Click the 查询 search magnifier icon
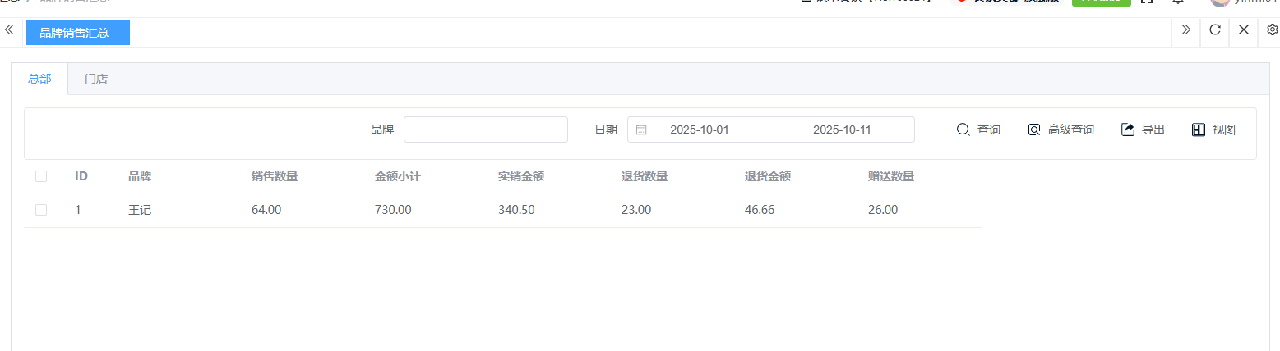 coord(963,130)
